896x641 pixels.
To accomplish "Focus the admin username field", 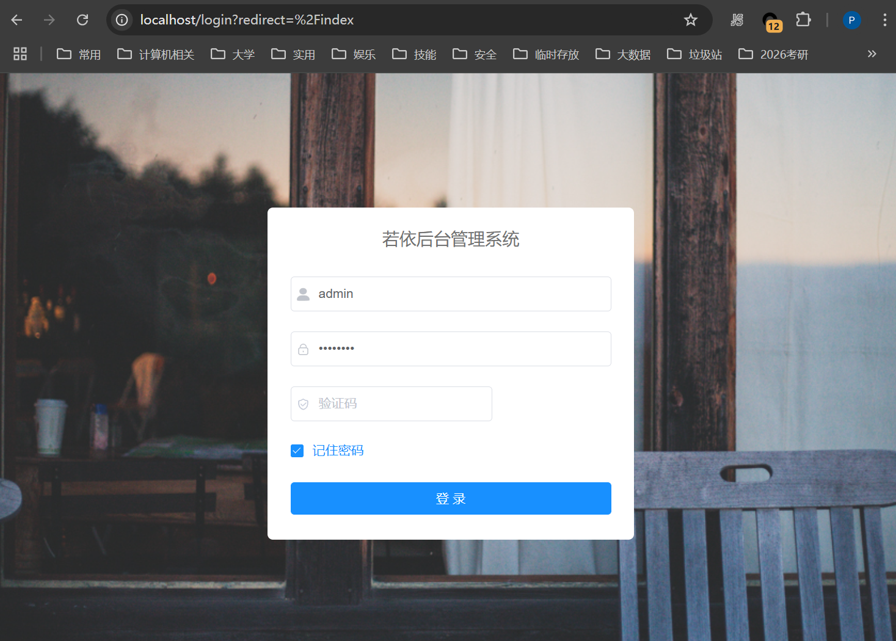I will pyautogui.click(x=458, y=294).
